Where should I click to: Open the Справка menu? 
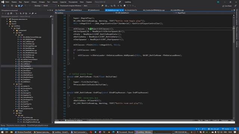coord(89,2)
